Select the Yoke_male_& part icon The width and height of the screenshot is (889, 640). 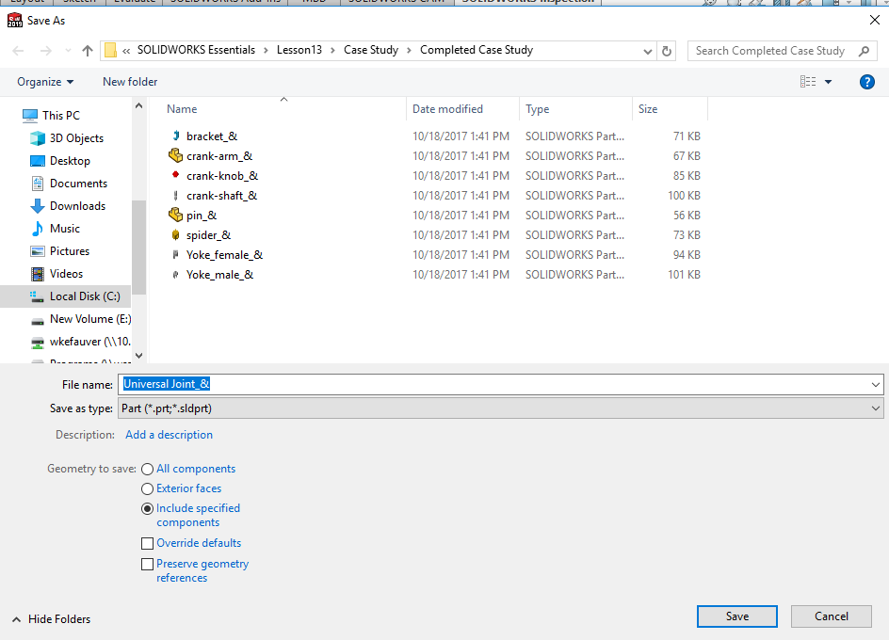[x=176, y=275]
